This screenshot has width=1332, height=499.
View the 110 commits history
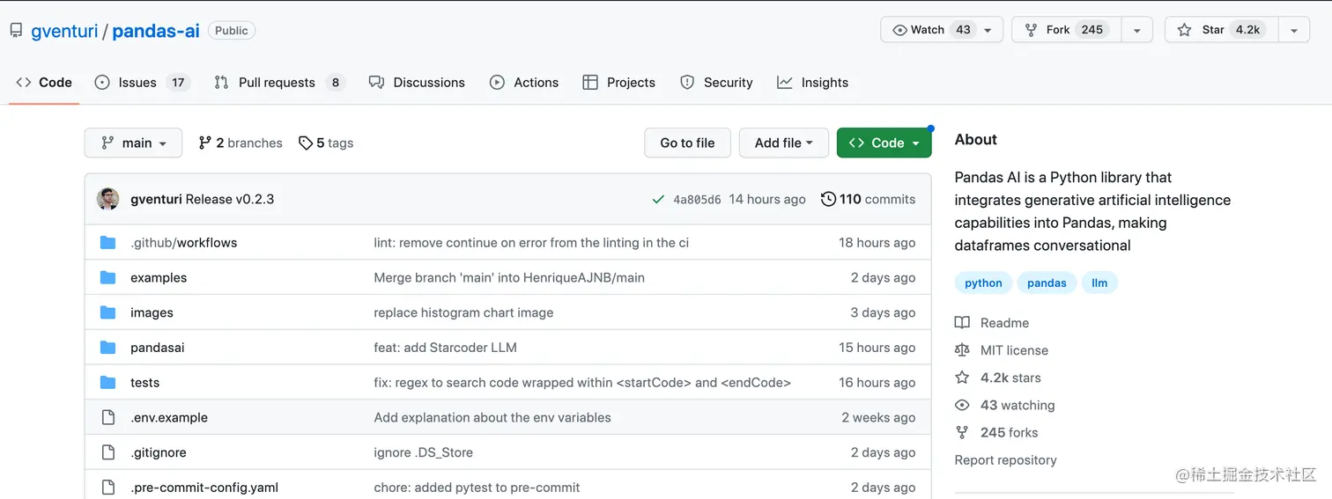coord(868,199)
